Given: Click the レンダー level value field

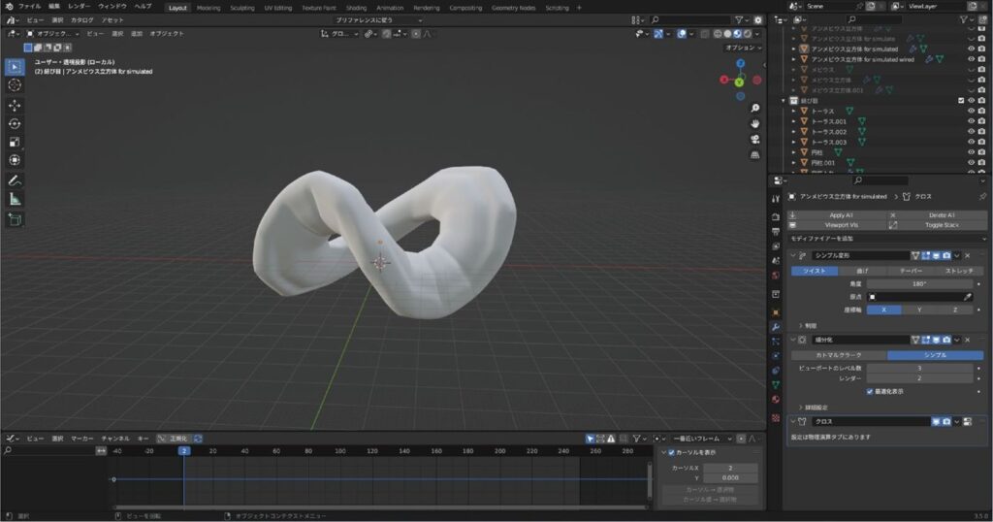Looking at the screenshot, I should click(919, 378).
